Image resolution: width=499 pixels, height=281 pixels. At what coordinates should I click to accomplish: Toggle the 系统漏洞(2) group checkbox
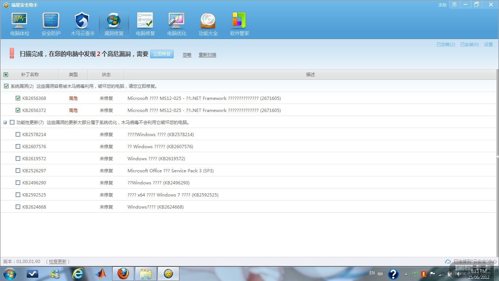6,86
